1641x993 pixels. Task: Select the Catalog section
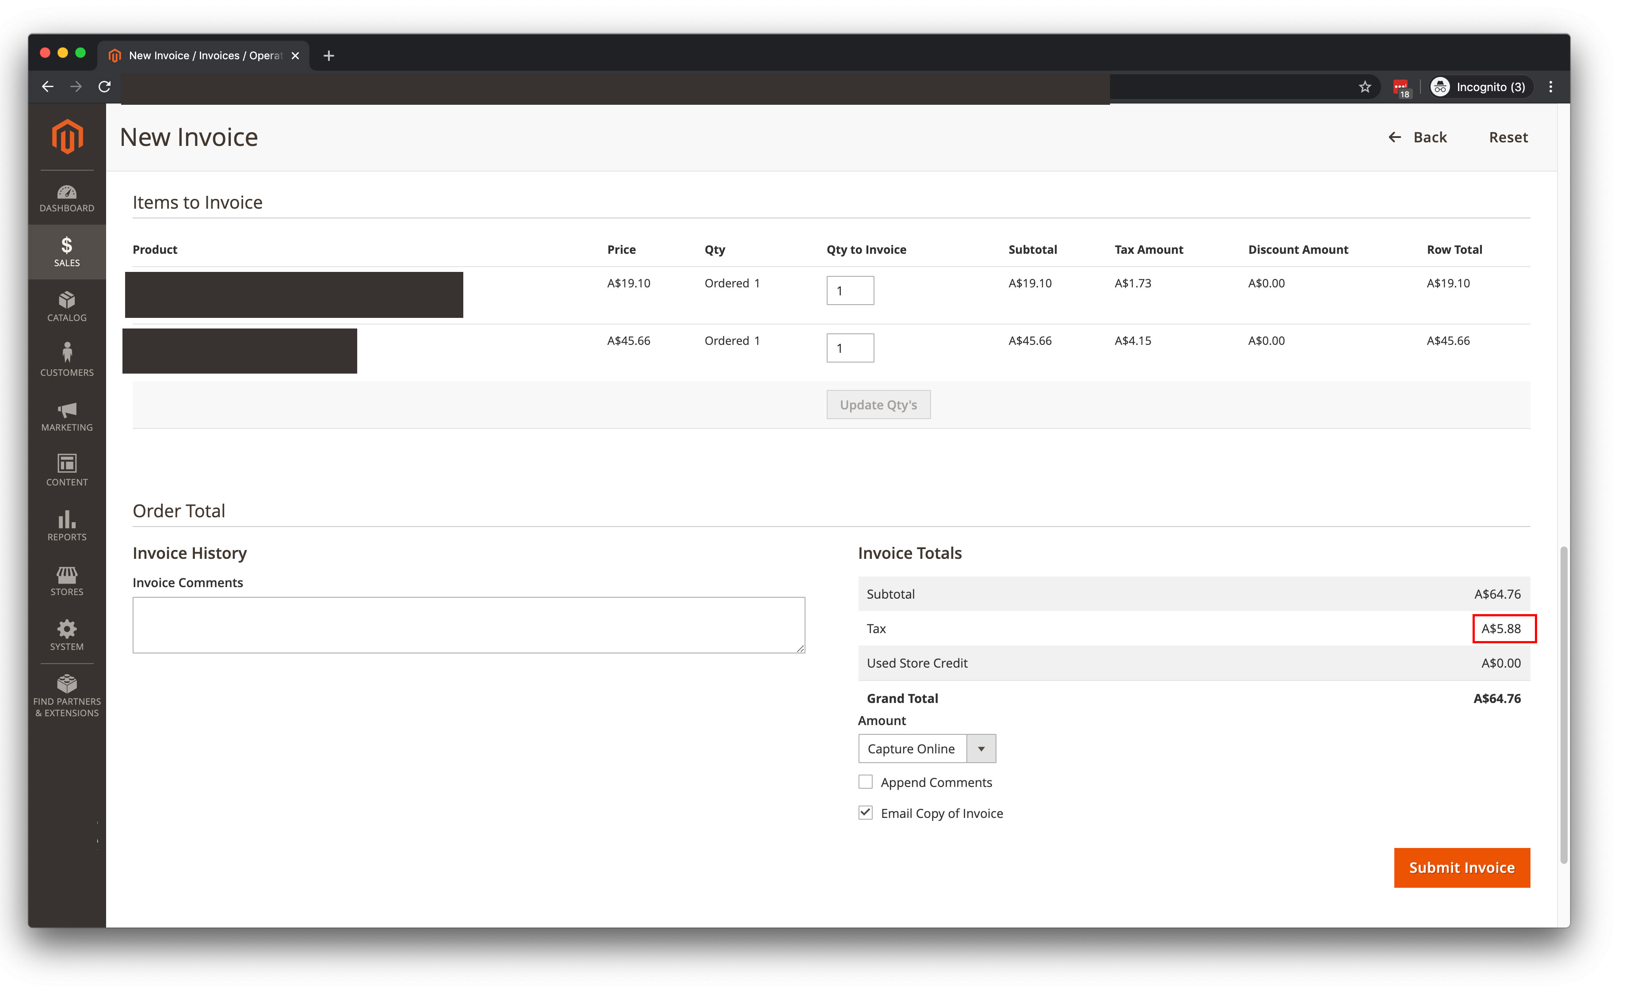click(67, 306)
